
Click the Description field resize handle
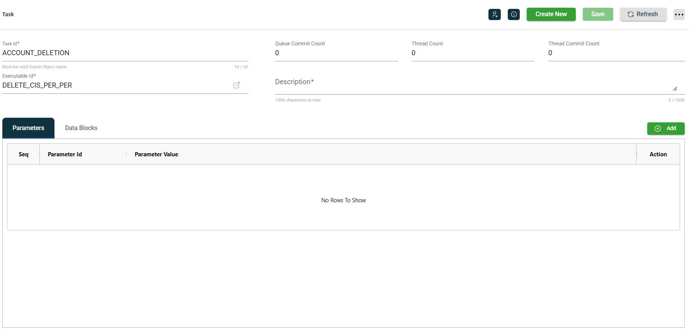(x=675, y=89)
